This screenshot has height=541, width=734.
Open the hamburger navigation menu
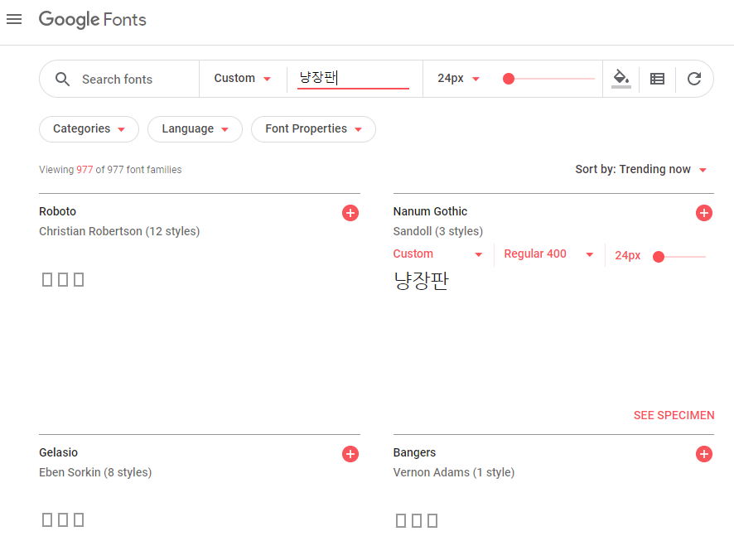pyautogui.click(x=14, y=19)
